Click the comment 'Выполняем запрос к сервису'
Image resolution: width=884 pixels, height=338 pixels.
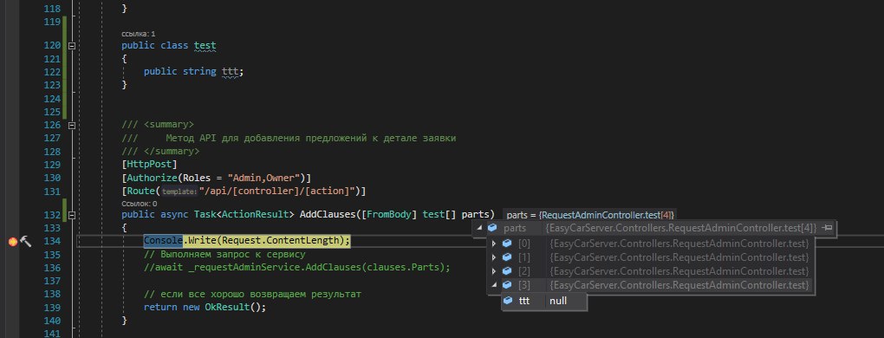tap(224, 255)
